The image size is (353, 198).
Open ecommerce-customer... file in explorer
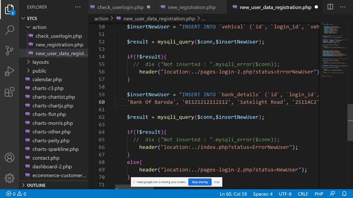click(x=59, y=175)
